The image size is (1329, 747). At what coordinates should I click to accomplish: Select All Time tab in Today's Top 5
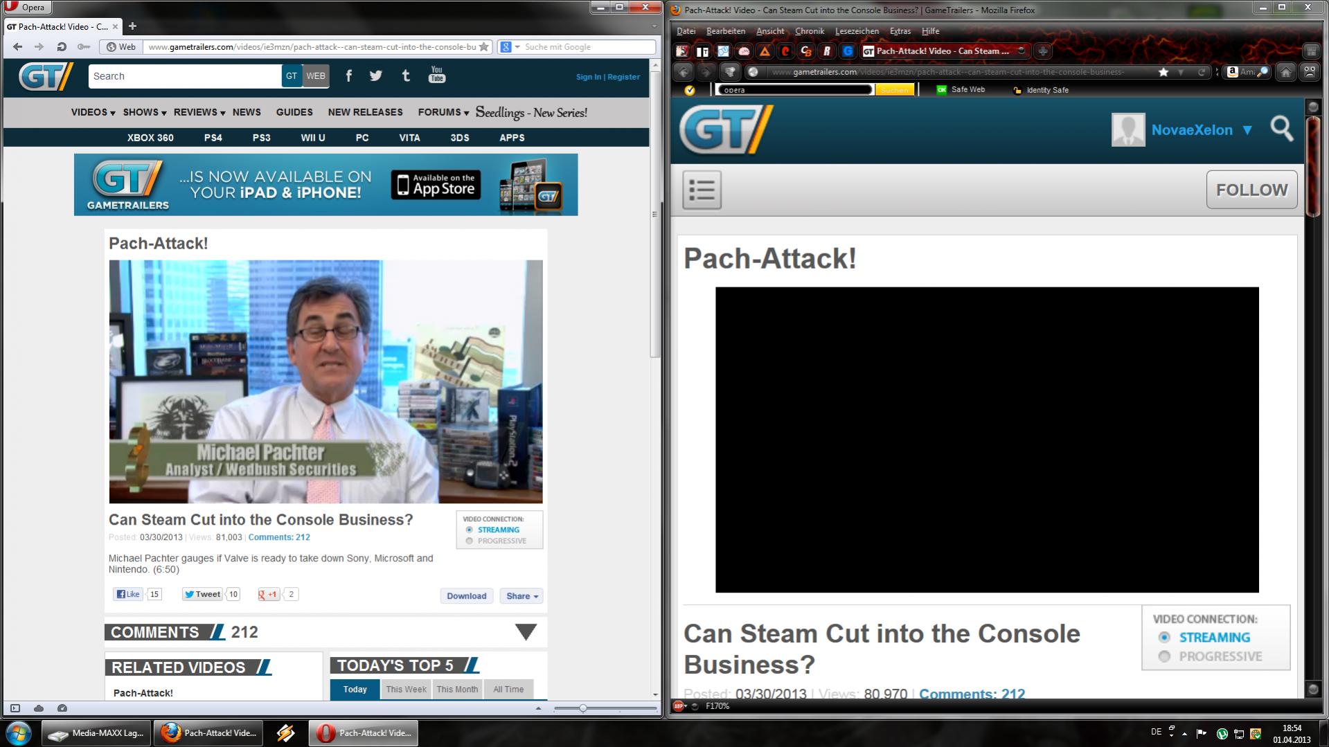coord(508,690)
